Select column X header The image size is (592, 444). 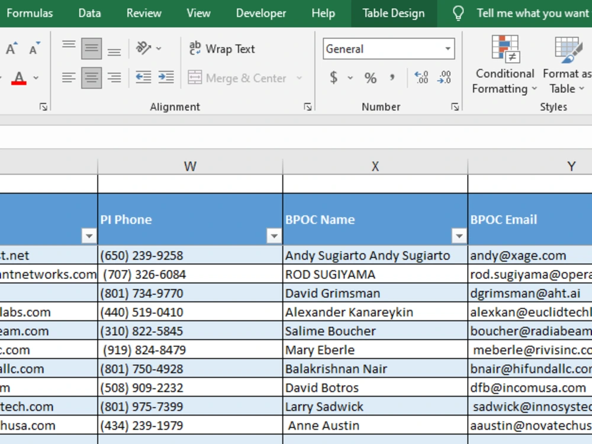pos(375,166)
